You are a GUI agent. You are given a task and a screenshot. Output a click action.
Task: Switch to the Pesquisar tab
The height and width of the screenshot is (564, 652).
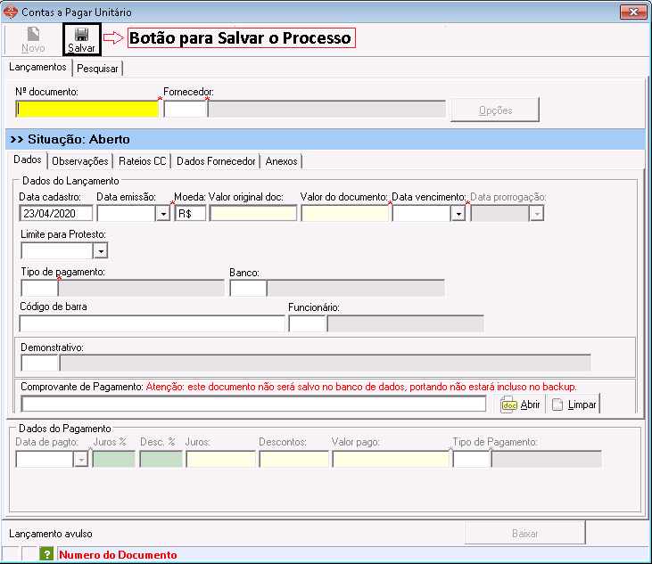[x=97, y=69]
